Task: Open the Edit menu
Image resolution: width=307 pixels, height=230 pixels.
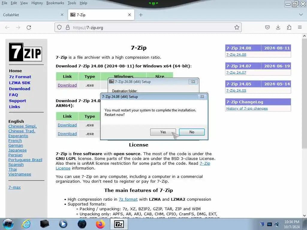Action: point(13,3)
